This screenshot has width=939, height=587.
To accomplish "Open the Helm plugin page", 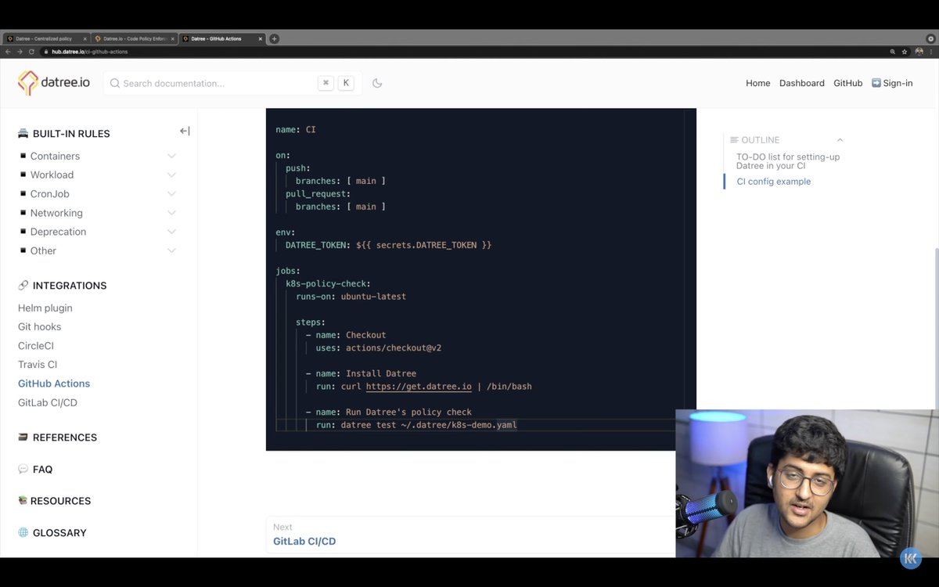I will click(45, 308).
